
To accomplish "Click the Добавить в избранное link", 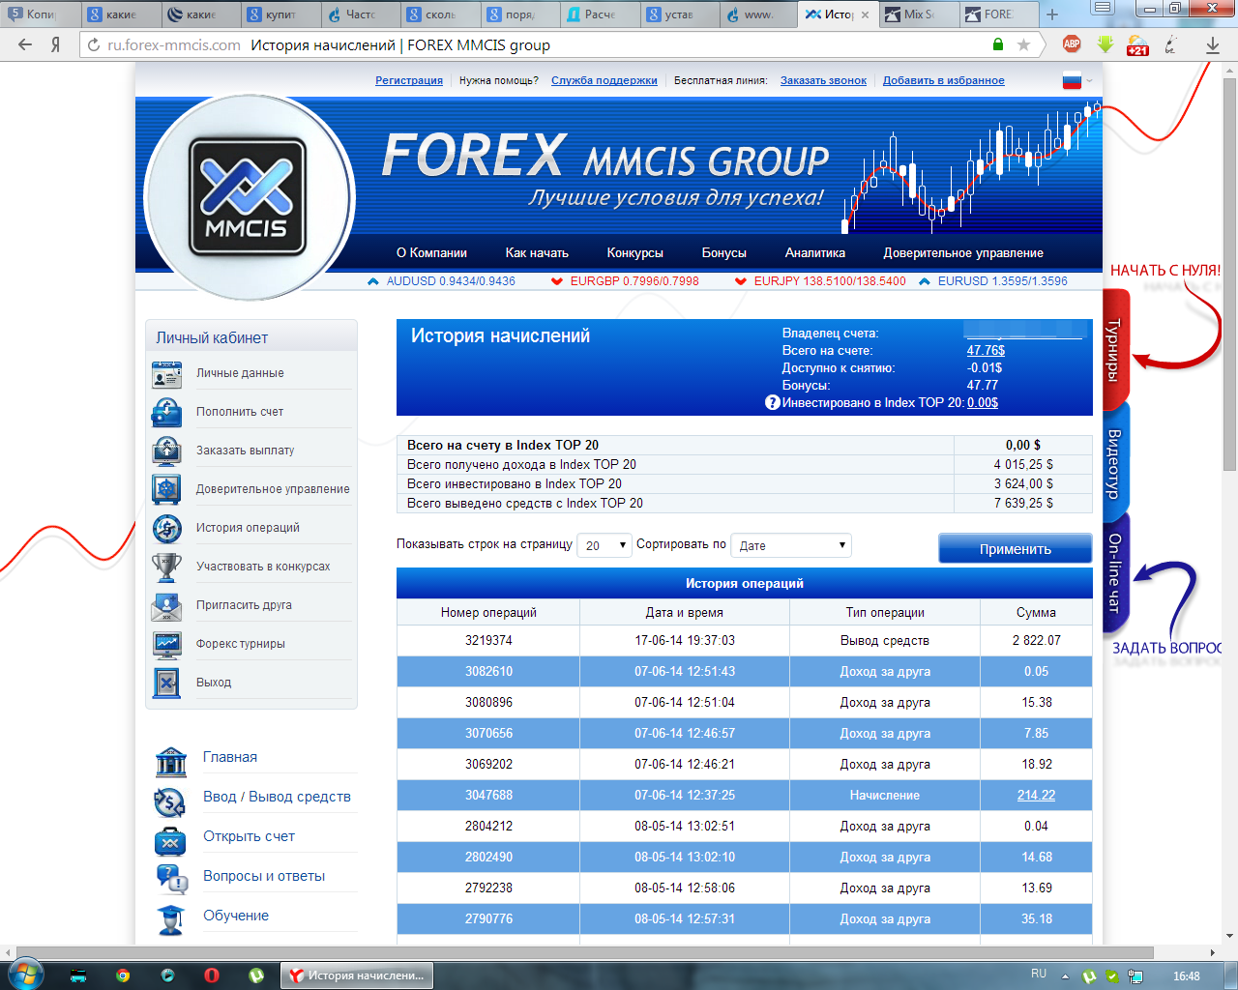I will point(943,80).
